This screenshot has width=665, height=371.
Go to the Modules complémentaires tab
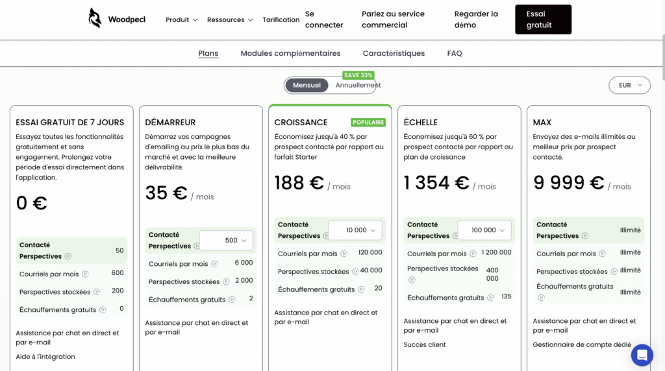pyautogui.click(x=290, y=54)
